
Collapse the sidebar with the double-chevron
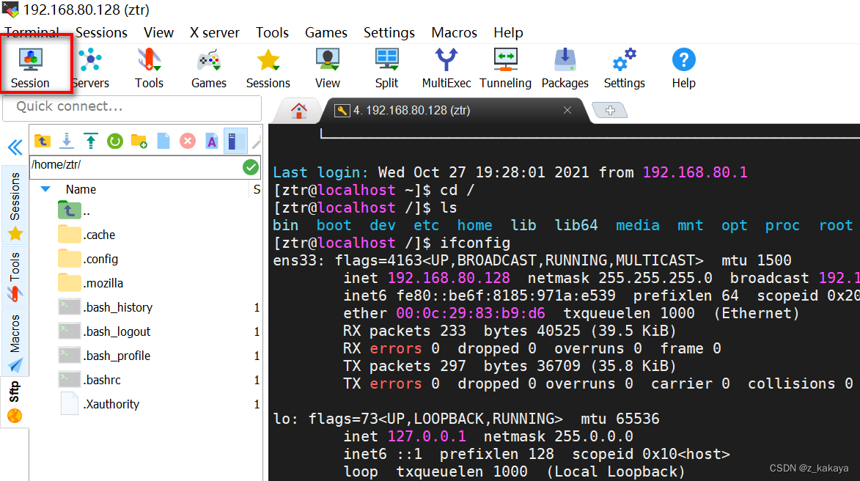[15, 147]
